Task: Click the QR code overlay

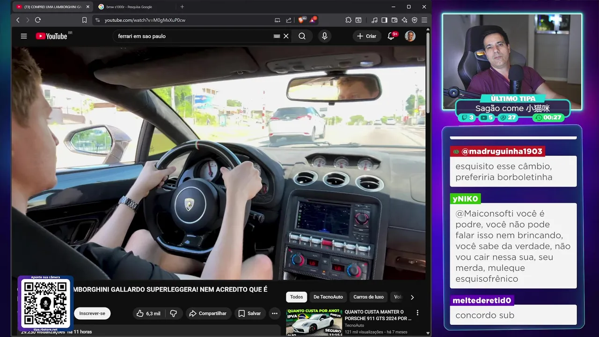Action: 45,303
